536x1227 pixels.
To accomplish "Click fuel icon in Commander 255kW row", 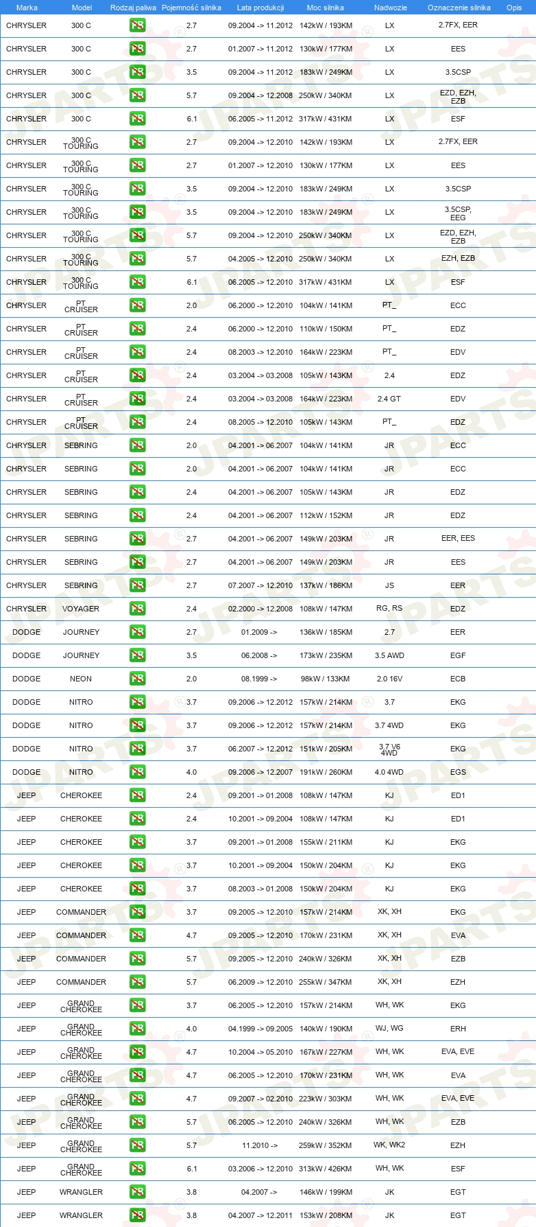I will (x=137, y=982).
